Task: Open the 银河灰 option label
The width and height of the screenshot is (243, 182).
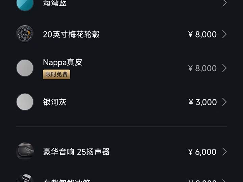Action: tap(55, 102)
